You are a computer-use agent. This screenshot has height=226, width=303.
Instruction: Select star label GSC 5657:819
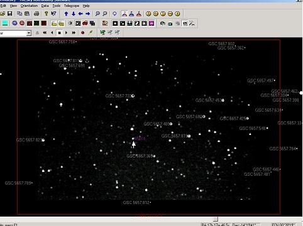[x=174, y=136]
